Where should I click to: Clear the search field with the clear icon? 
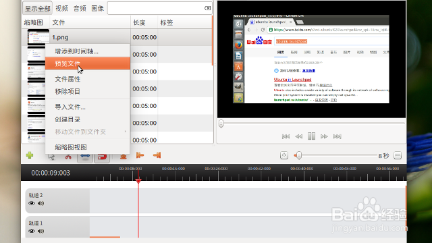point(207,8)
